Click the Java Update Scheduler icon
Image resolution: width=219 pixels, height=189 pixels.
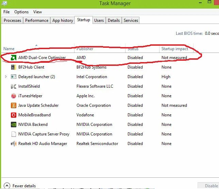tap(14, 105)
